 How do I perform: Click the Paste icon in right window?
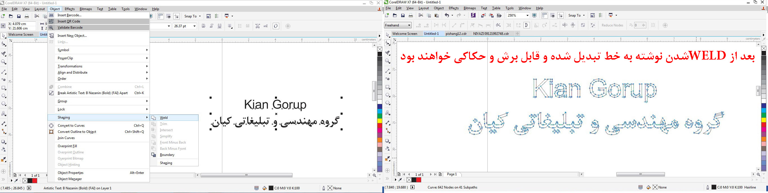coord(437,15)
